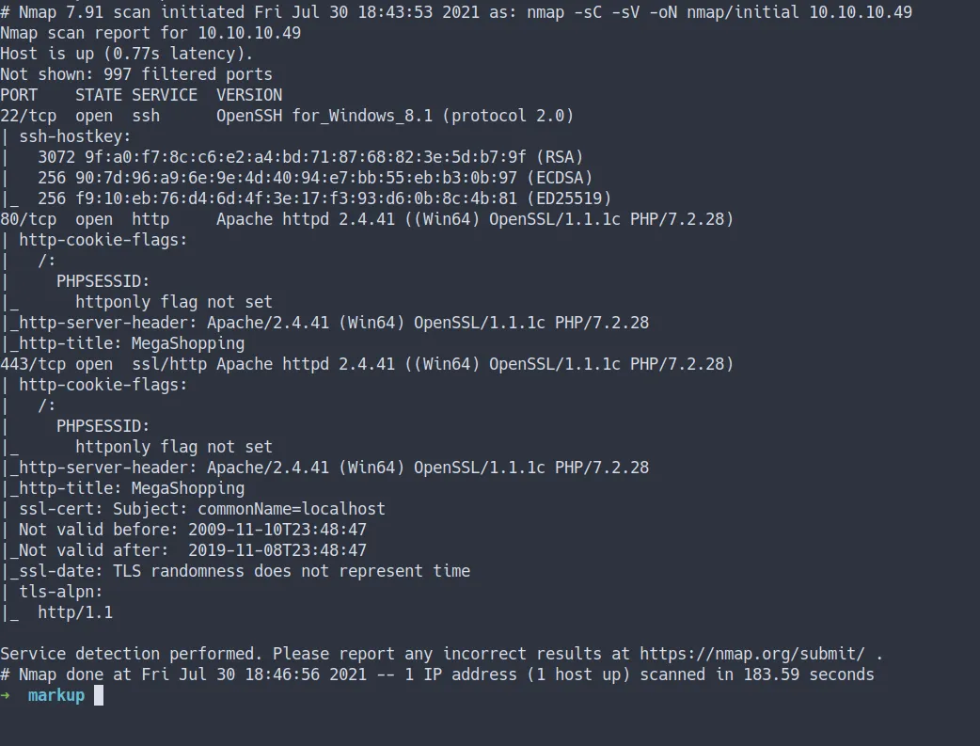Click the 'ssh-hostkey:' script heading
This screenshot has height=746, width=980.
click(x=75, y=136)
